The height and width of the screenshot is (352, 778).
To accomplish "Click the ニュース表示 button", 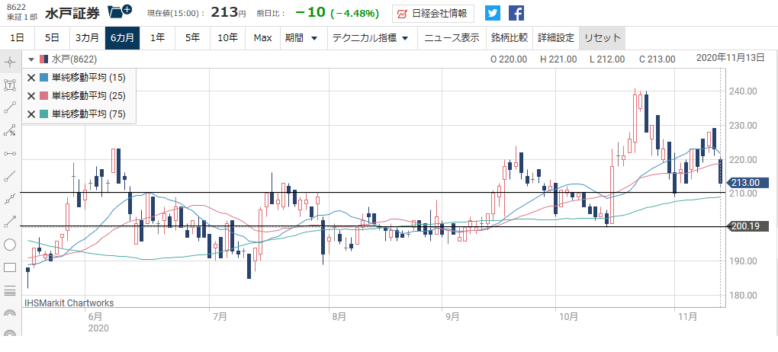I will click(452, 37).
